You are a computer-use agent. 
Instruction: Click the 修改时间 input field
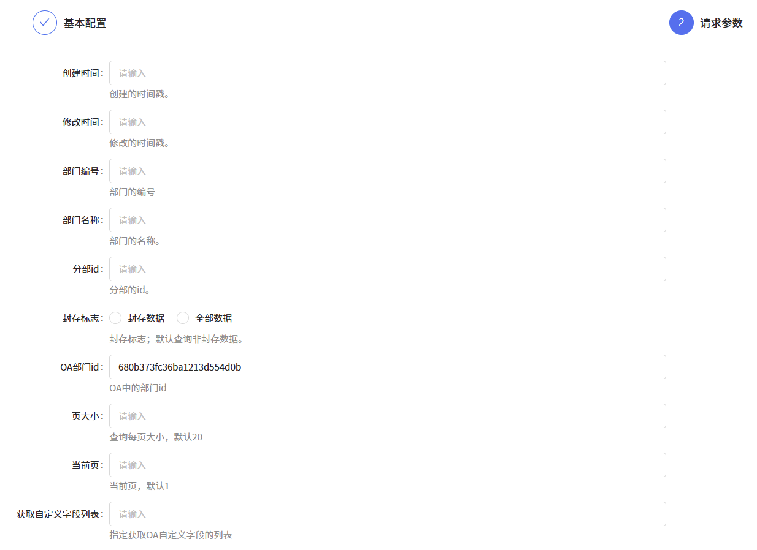coord(388,122)
